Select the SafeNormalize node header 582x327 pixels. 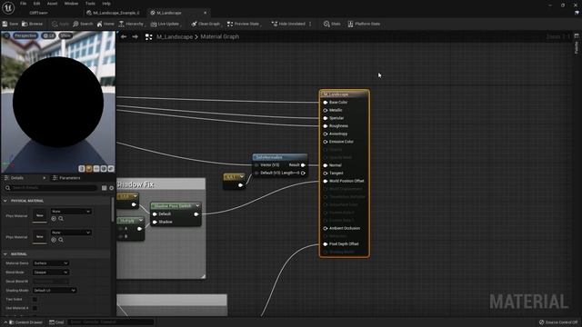(x=280, y=157)
